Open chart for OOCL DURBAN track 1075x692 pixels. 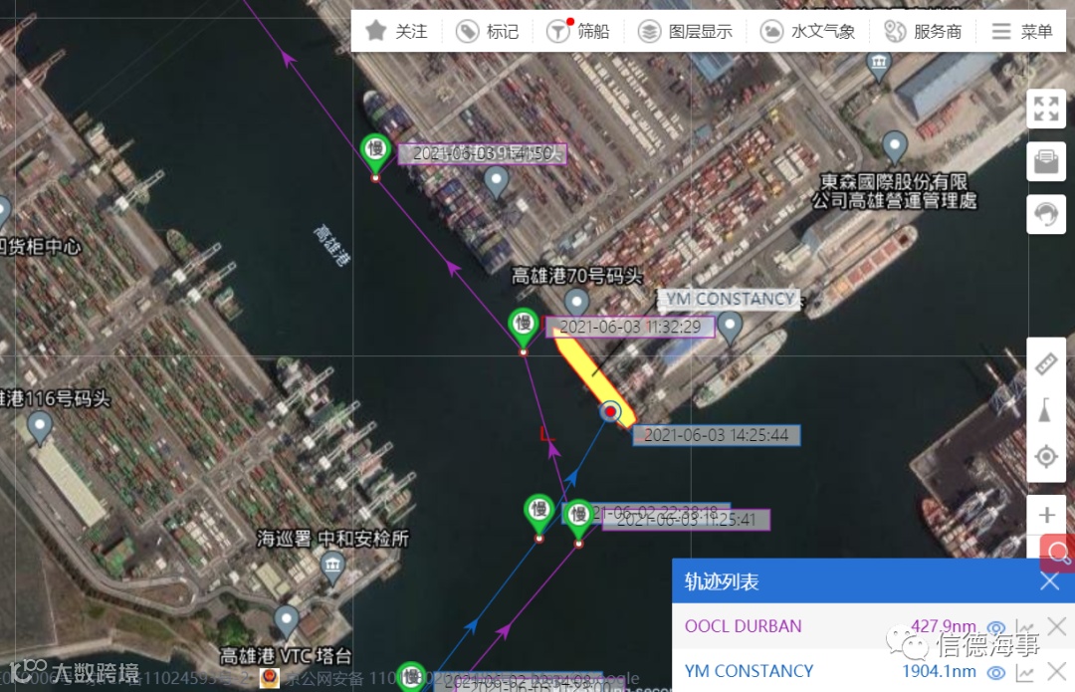click(1024, 627)
